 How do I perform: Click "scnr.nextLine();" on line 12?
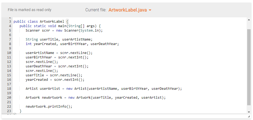[x=42, y=62]
